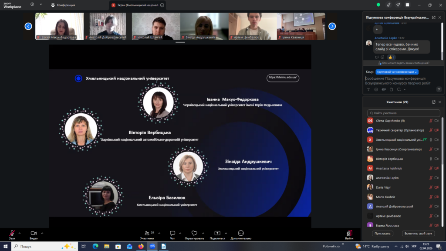Toggle thumbs-up reaction on Anastasiia Lapko's message
446x251 pixels.
(391, 57)
